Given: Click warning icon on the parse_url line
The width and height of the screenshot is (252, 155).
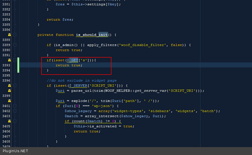Looking at the screenshot, I should click(x=9, y=91).
